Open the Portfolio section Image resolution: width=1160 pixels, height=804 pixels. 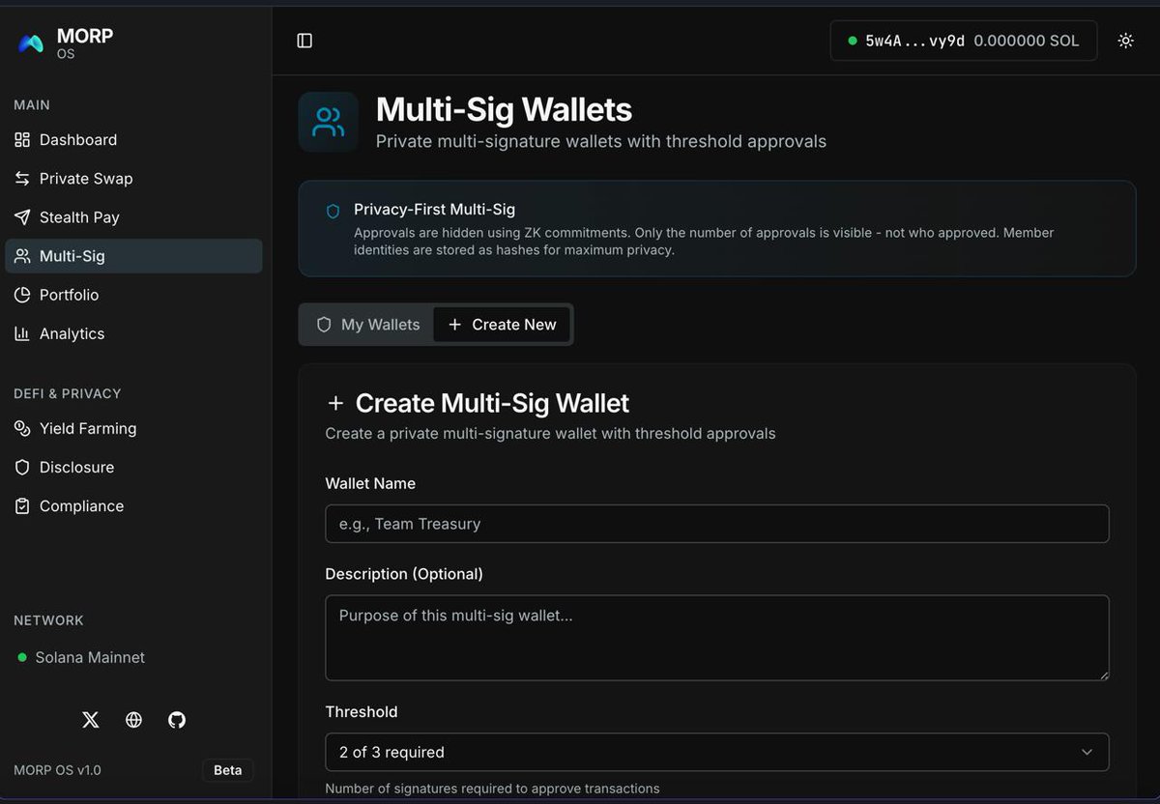133,295
